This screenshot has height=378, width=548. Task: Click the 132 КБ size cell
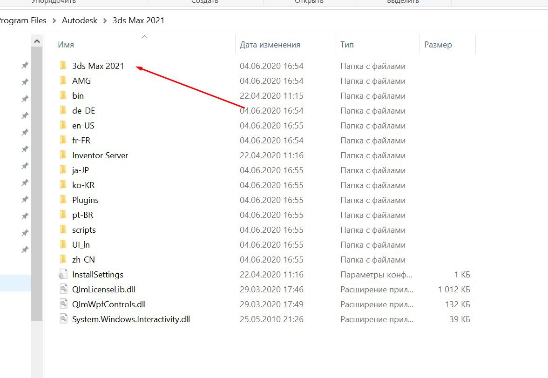(x=458, y=304)
